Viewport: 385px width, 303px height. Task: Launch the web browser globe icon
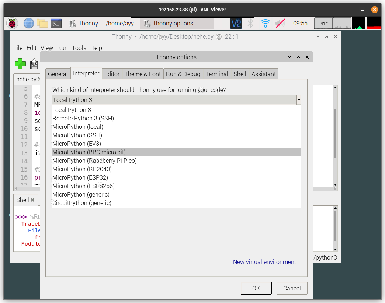tap(29, 23)
